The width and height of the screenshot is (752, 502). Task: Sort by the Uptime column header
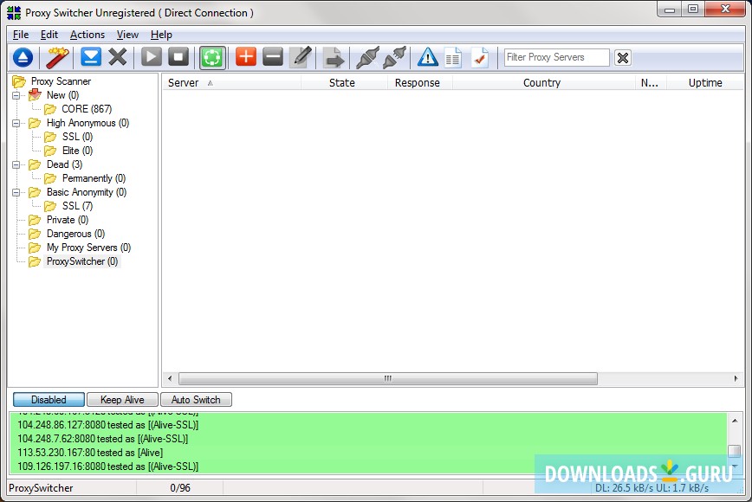click(x=705, y=83)
